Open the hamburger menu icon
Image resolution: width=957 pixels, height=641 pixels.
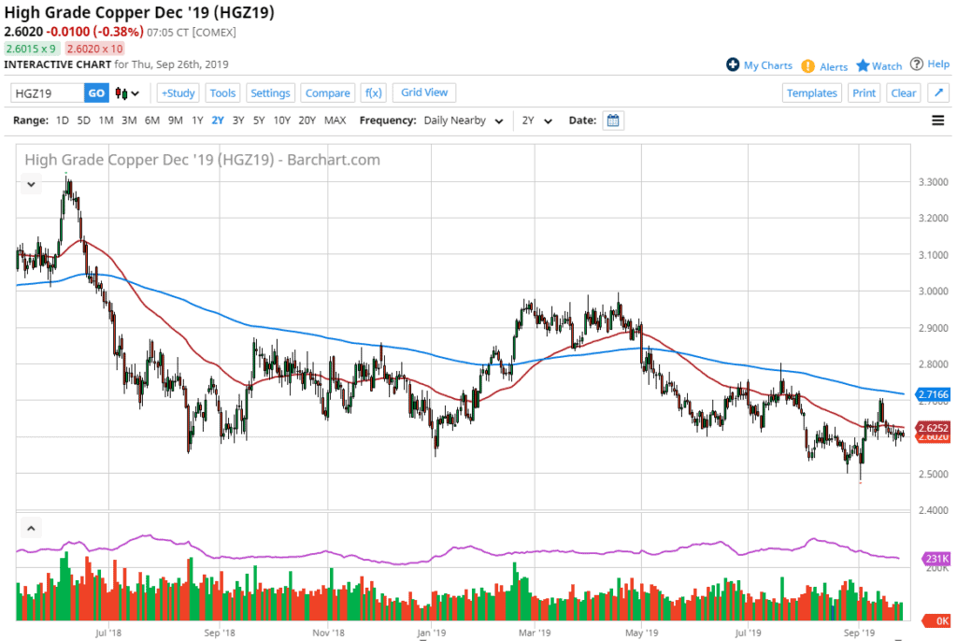(937, 120)
